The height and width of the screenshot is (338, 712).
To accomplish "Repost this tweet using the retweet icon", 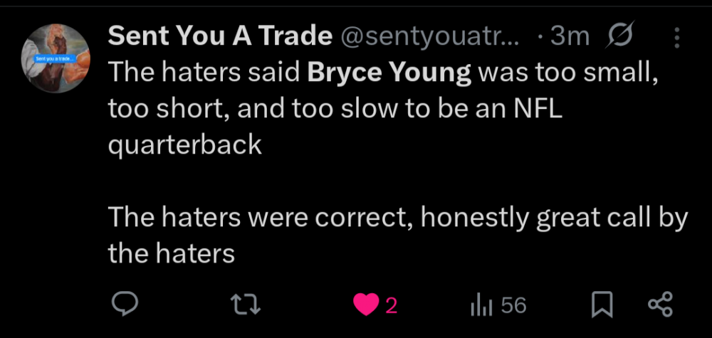I will (x=248, y=306).
